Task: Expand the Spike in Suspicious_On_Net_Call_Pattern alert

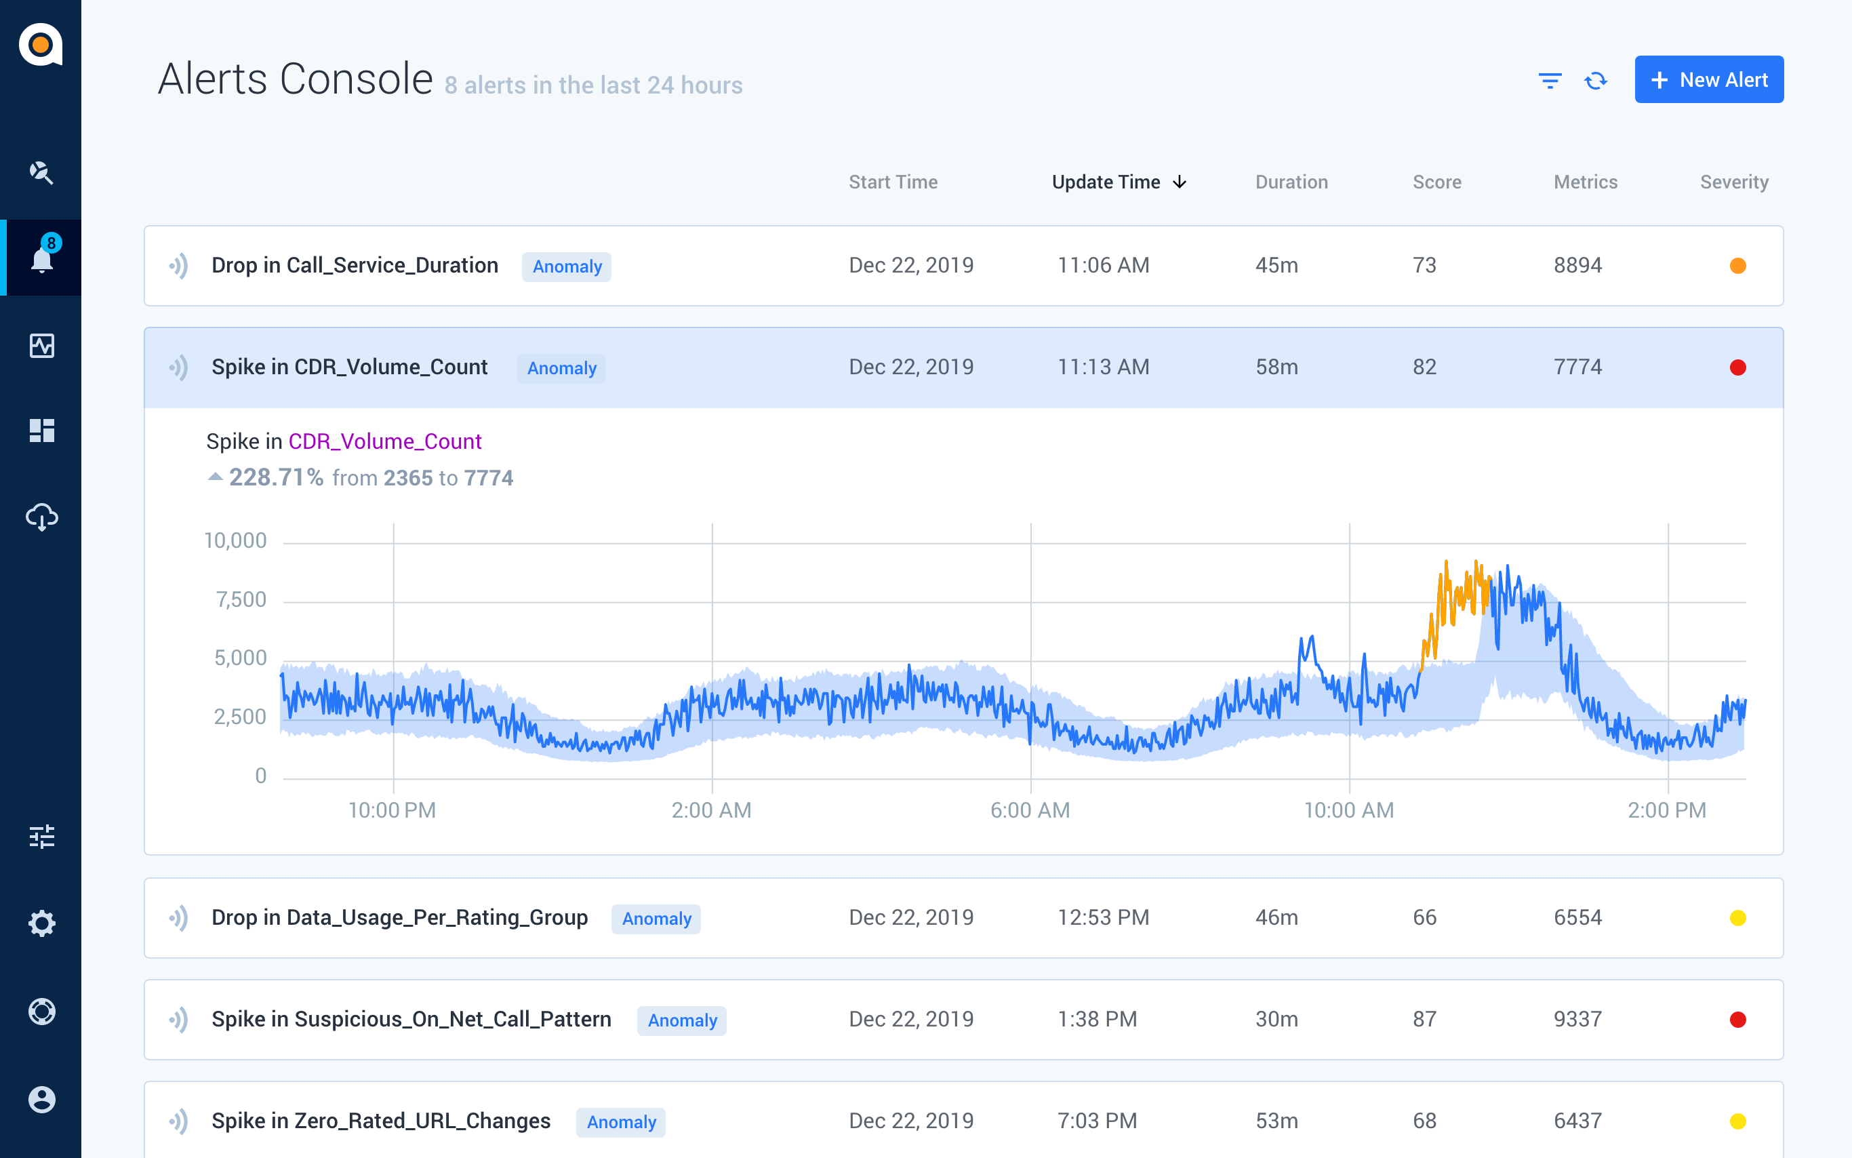Action: pyautogui.click(x=963, y=1020)
